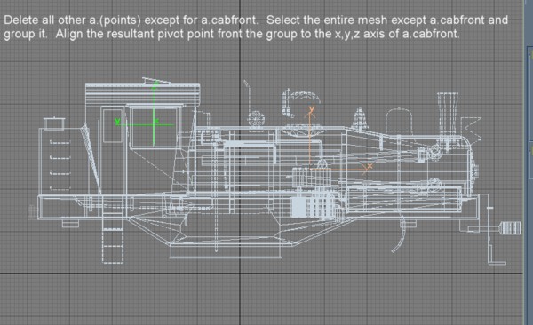This screenshot has height=325, width=533.
Task: Select the smokestack wireframe at the front
Action: [x=448, y=113]
